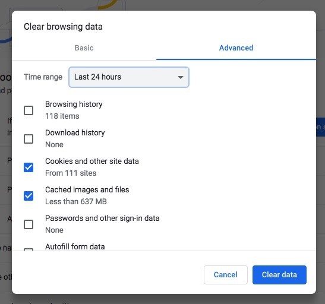Click the Time range label text
Image resolution: width=325 pixels, height=304 pixels.
coord(43,77)
